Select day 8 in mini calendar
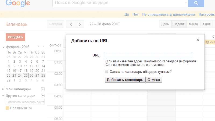This screenshot has height=121, width=215. click(9, 66)
